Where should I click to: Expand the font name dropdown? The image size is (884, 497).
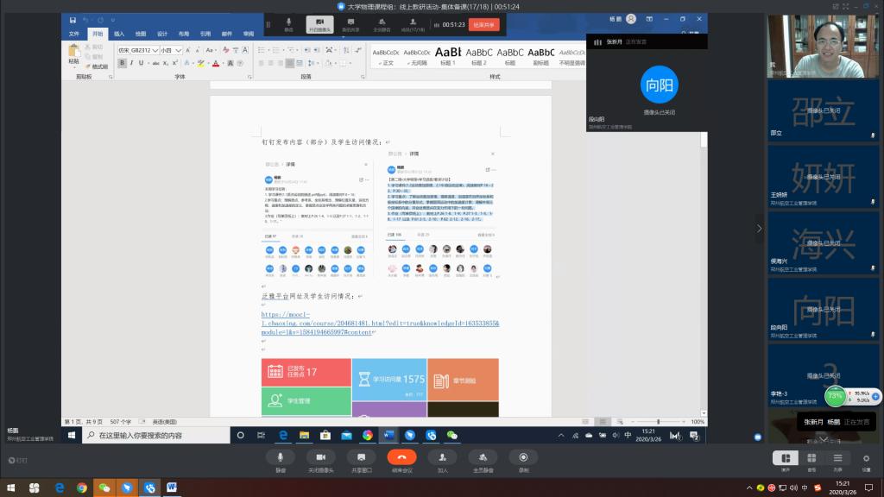155,51
